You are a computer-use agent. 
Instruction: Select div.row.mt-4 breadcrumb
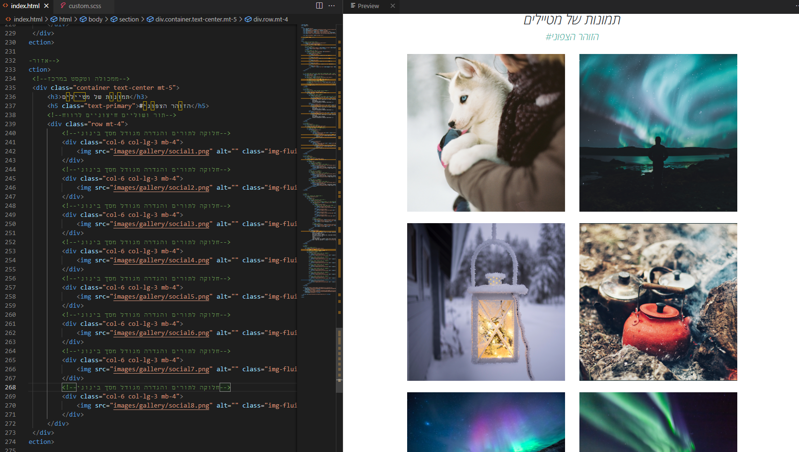click(x=270, y=19)
